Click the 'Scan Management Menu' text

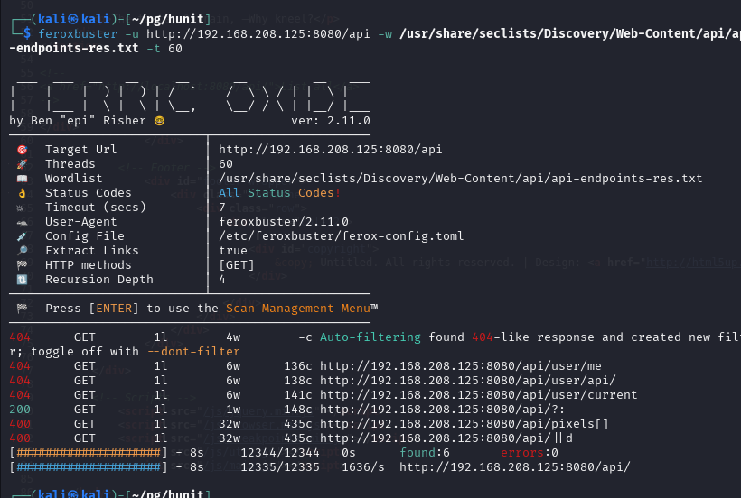(298, 309)
